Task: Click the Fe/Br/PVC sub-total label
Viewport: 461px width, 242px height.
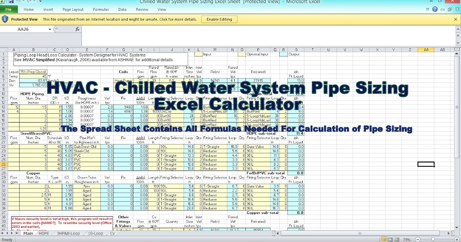Action: click(266, 173)
